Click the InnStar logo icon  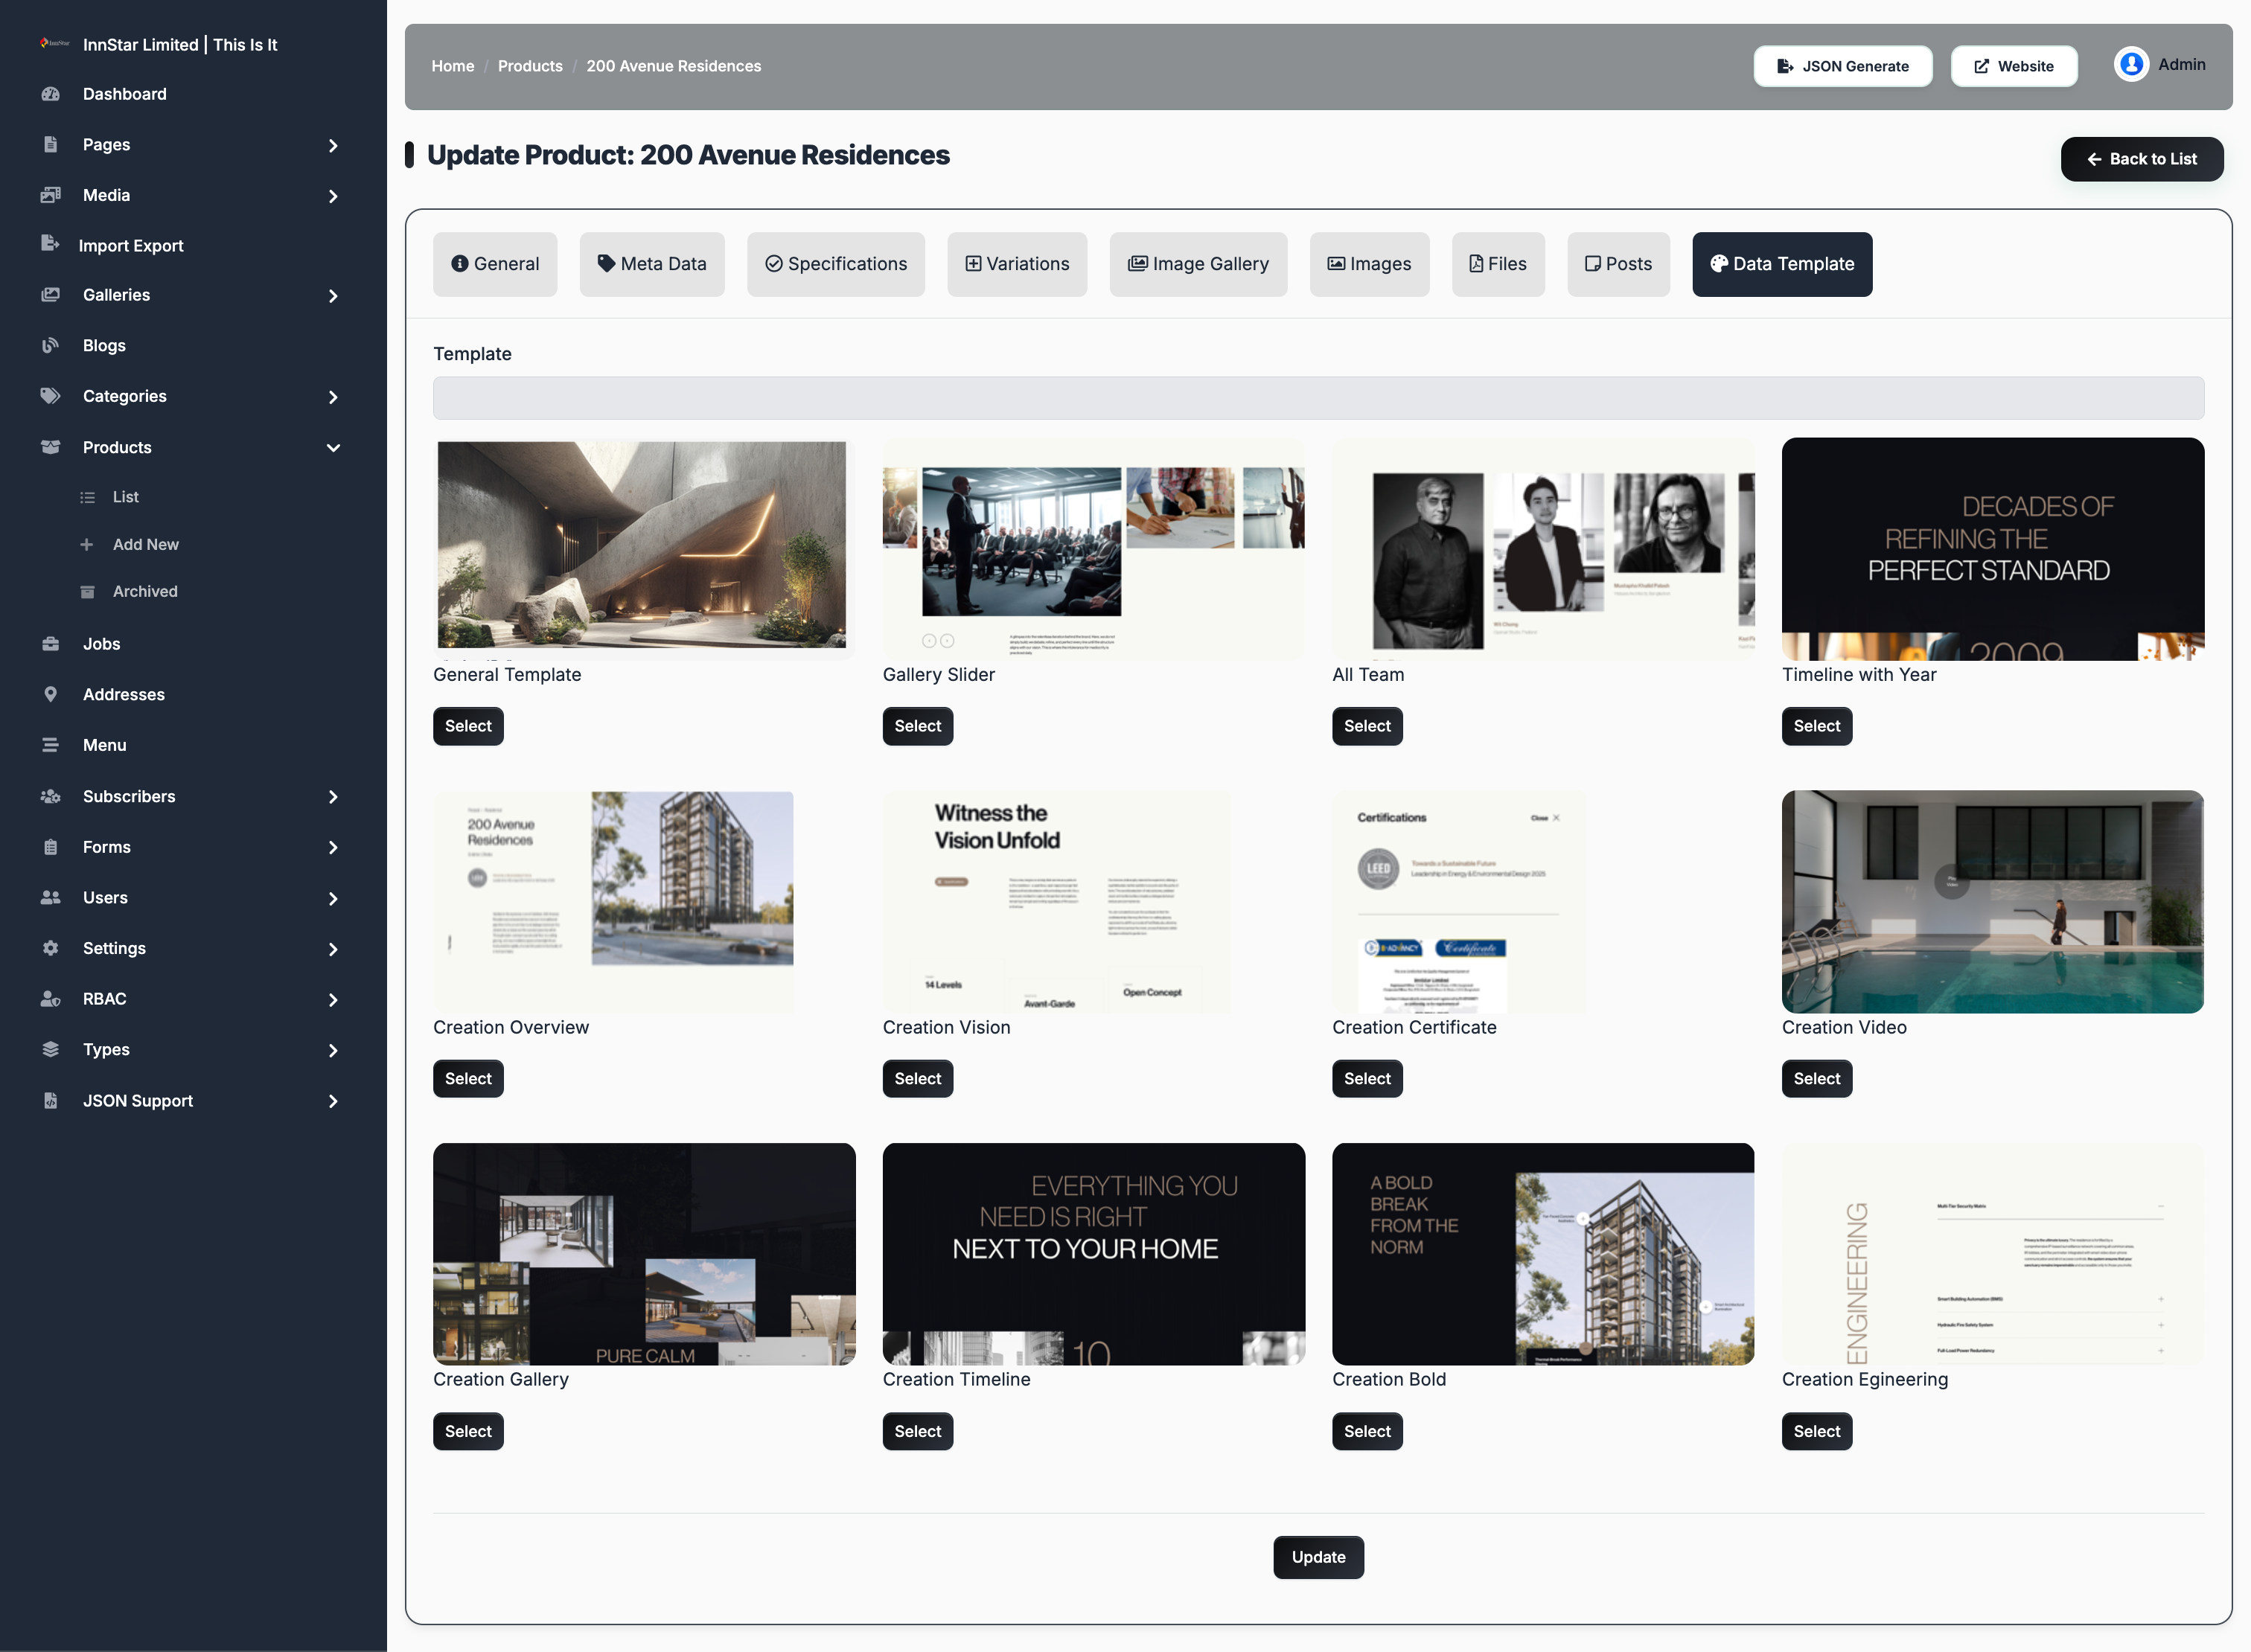[55, 44]
